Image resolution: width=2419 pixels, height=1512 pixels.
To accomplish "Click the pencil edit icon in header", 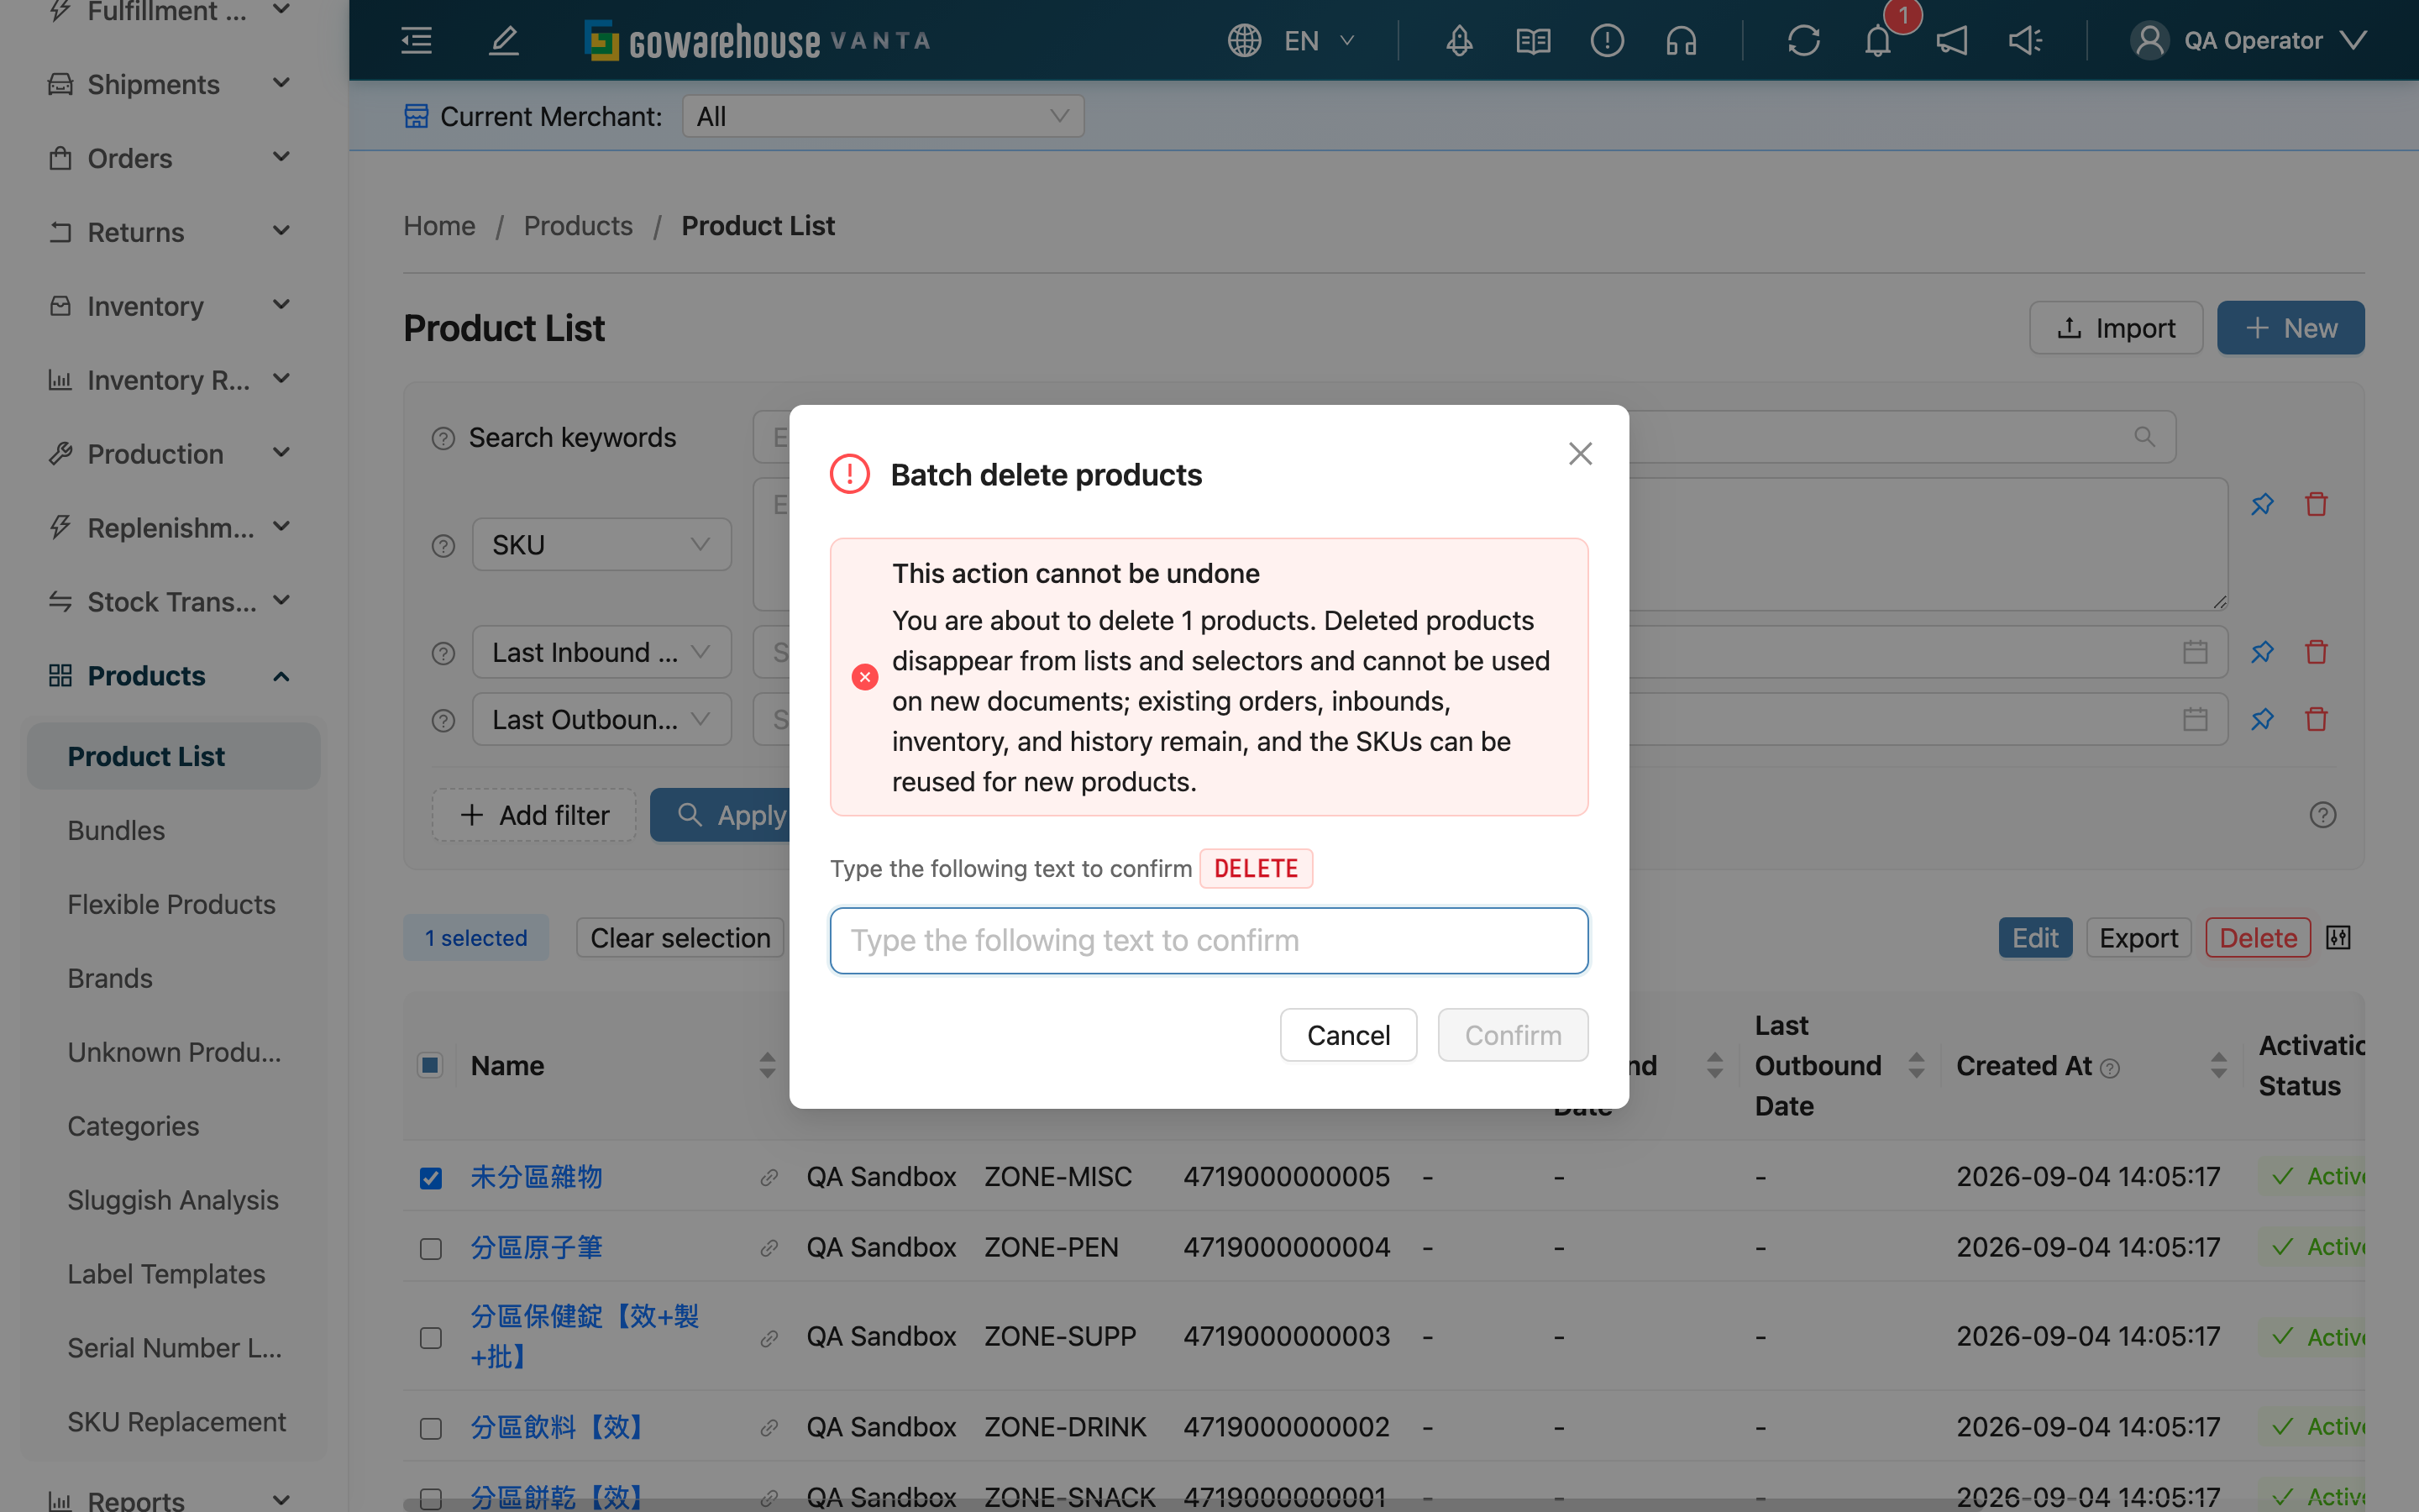I will pos(504,41).
